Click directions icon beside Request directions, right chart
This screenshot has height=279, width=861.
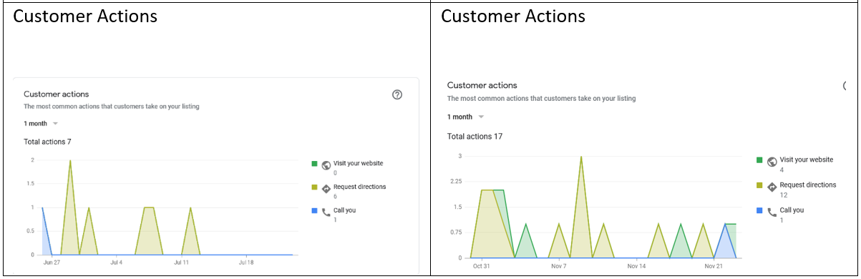(x=772, y=187)
